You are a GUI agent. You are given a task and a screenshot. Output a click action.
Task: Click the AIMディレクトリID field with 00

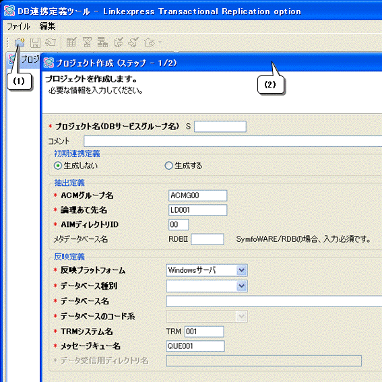(x=179, y=224)
